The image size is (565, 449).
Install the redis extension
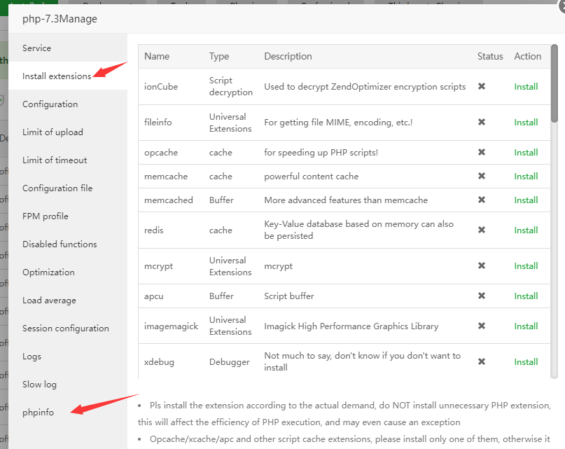pyautogui.click(x=526, y=230)
